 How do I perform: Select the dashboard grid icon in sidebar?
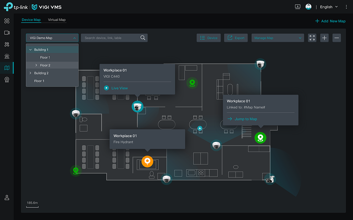click(x=7, y=21)
